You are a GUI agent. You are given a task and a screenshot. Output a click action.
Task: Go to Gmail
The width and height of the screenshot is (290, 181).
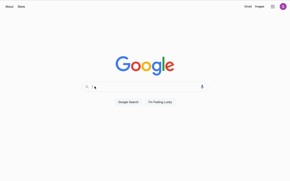tap(248, 6)
